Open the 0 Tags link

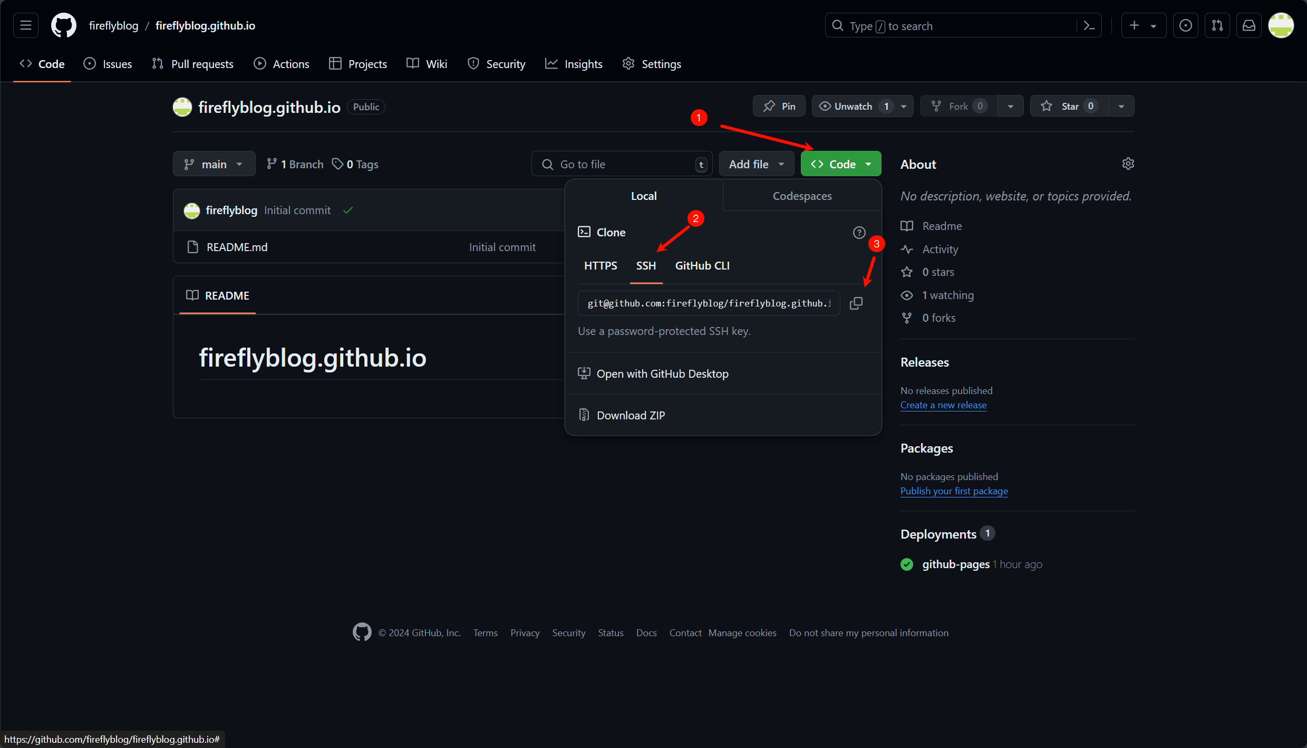pyautogui.click(x=355, y=164)
